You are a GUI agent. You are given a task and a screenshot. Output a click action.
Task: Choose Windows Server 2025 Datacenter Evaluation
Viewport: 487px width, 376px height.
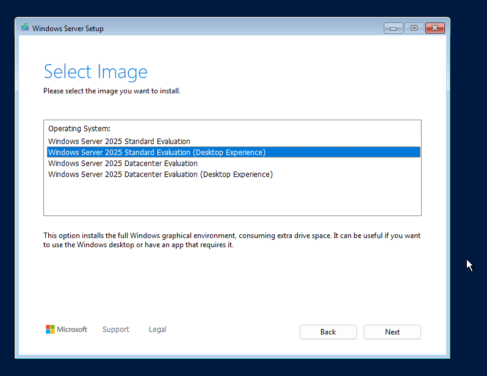coord(234,164)
